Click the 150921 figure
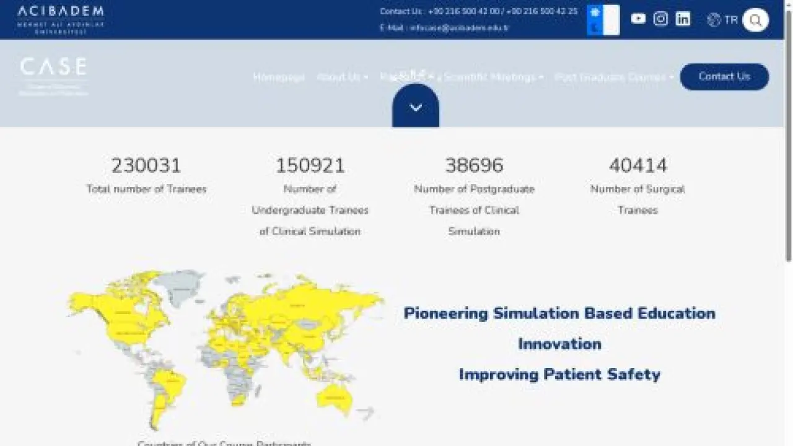 point(310,165)
